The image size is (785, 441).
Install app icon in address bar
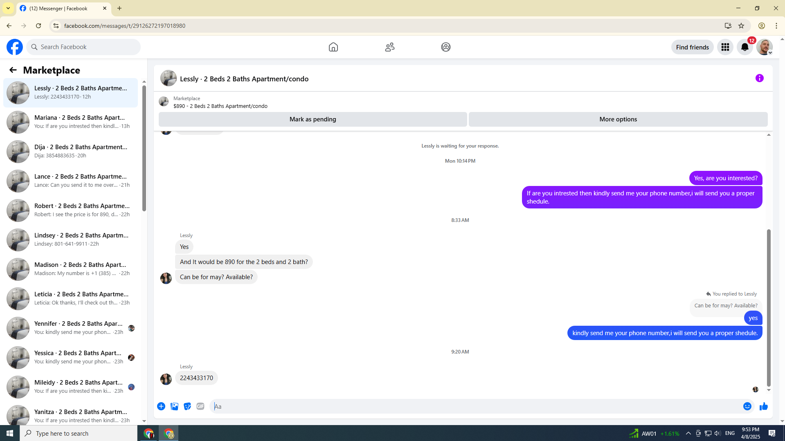tap(728, 26)
